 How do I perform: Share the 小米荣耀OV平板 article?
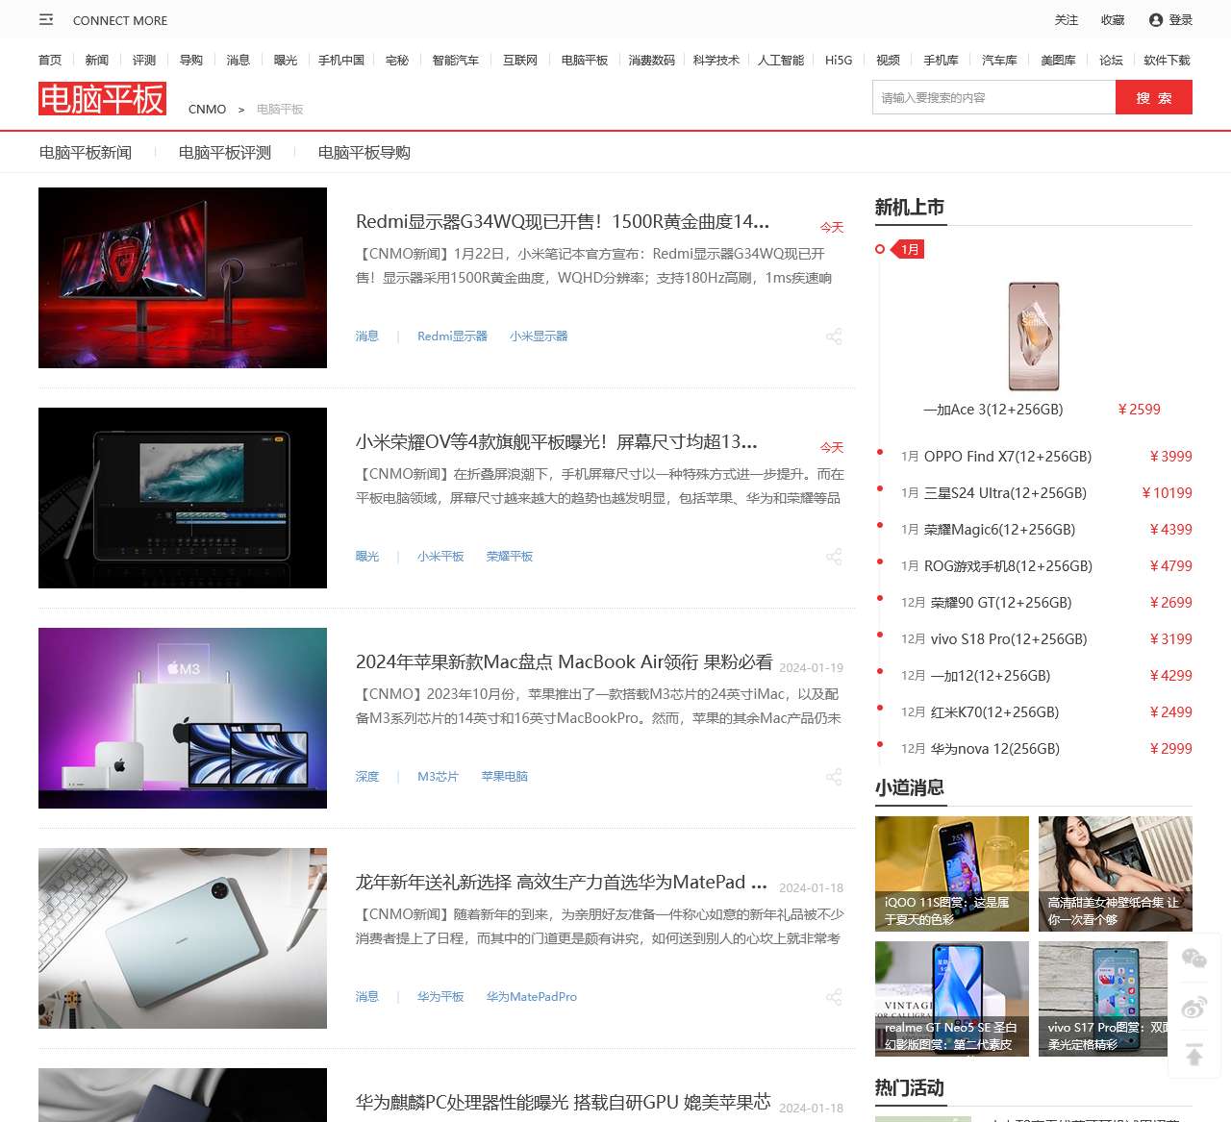(x=835, y=556)
